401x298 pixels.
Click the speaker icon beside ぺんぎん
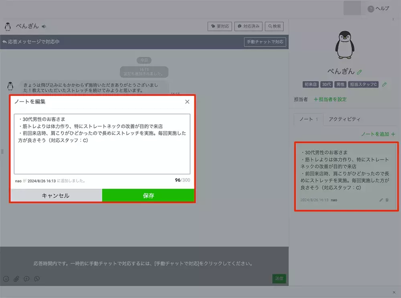pyautogui.click(x=44, y=26)
